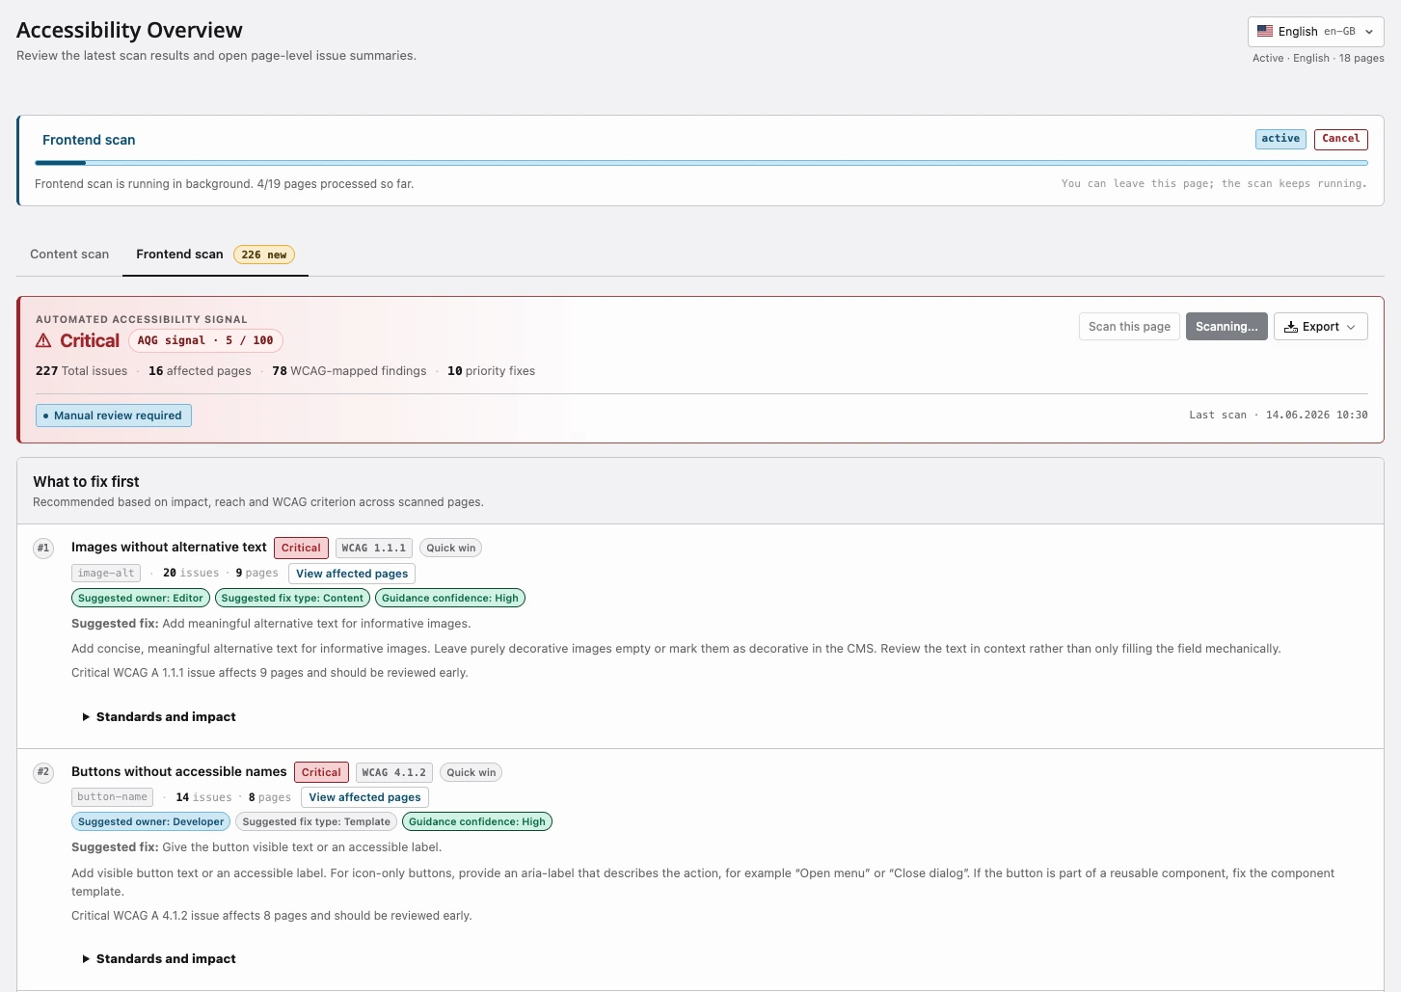
Task: Click the 227 Total issues stat
Action: coord(81,371)
